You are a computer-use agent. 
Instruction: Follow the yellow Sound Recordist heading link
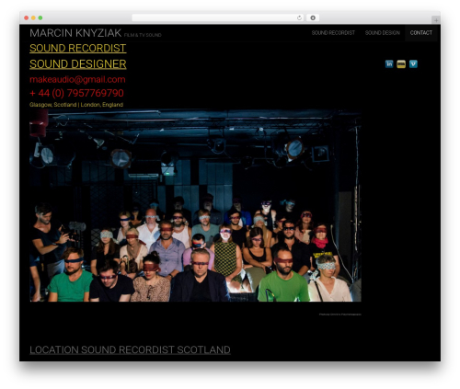[x=78, y=48]
